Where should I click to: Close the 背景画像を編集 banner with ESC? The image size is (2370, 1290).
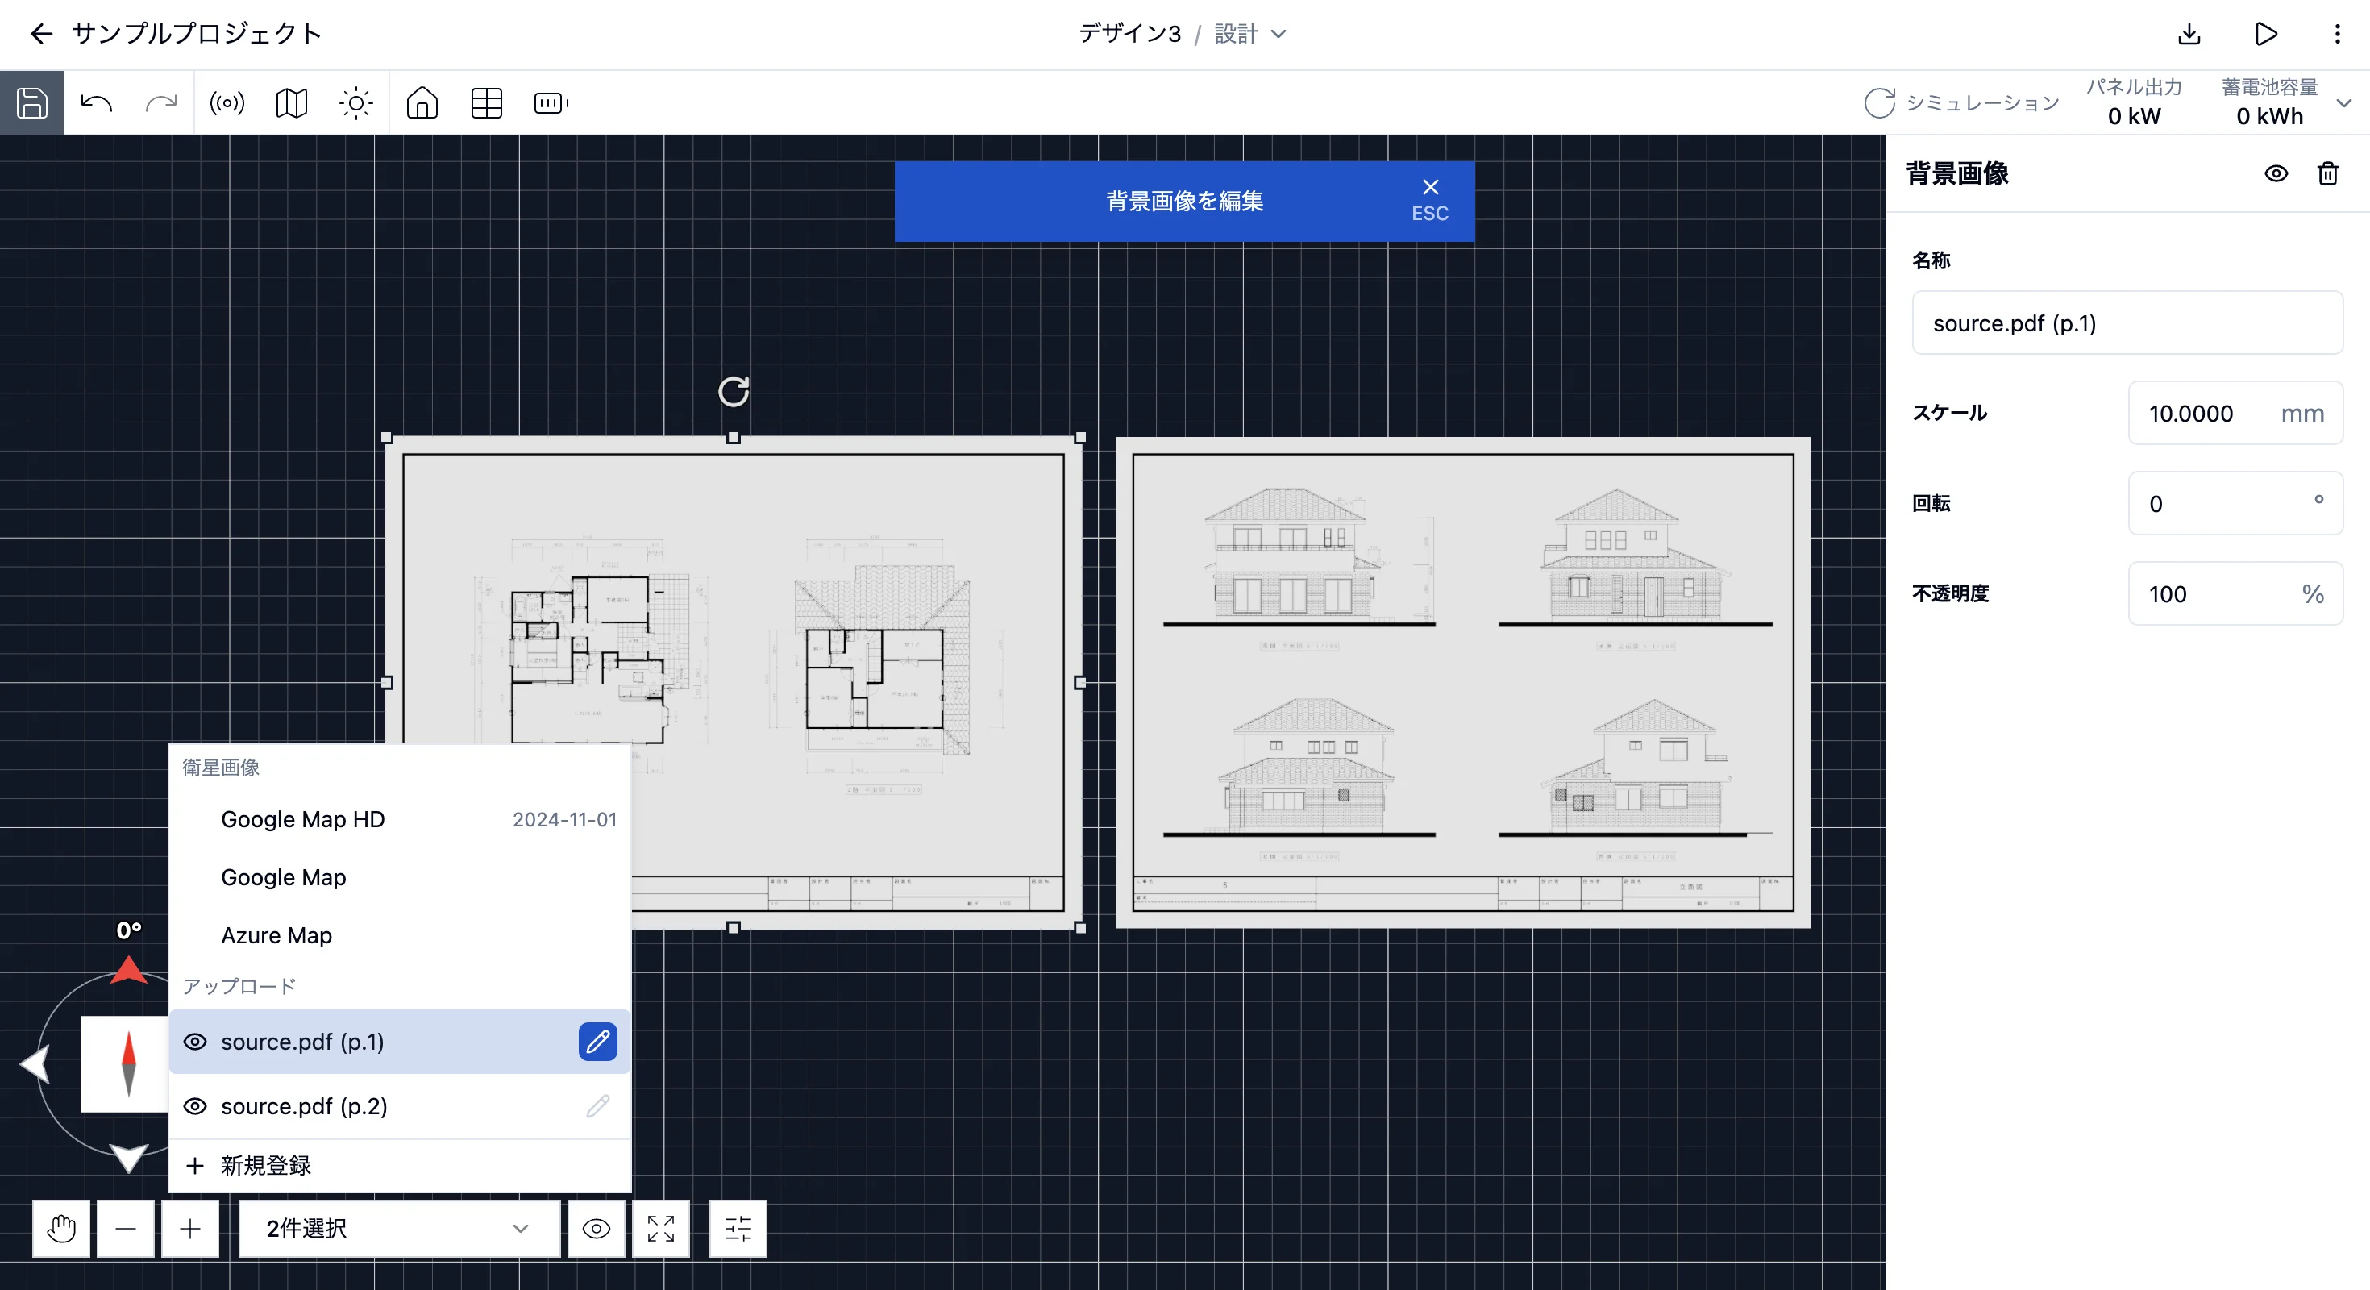[1430, 201]
